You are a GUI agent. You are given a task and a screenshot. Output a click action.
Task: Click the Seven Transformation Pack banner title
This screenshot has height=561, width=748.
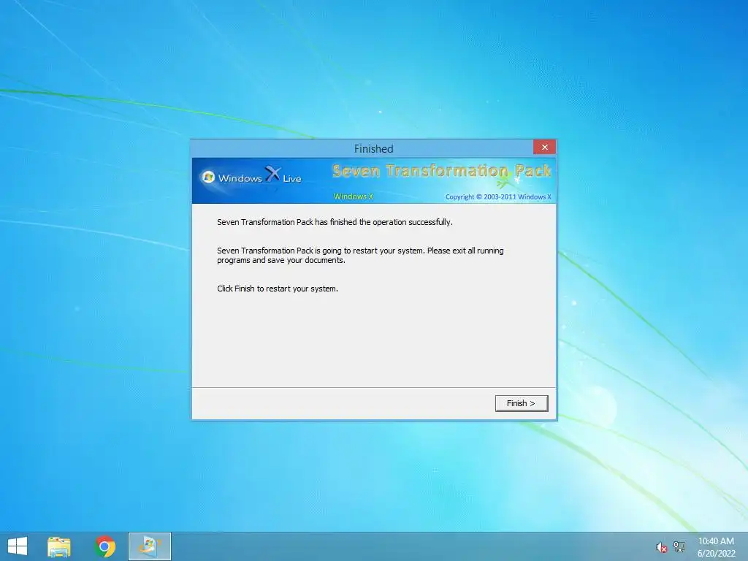point(442,171)
